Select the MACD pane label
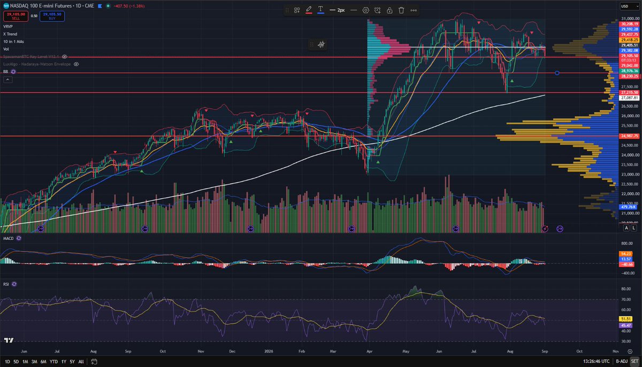The image size is (642, 367). coord(9,238)
